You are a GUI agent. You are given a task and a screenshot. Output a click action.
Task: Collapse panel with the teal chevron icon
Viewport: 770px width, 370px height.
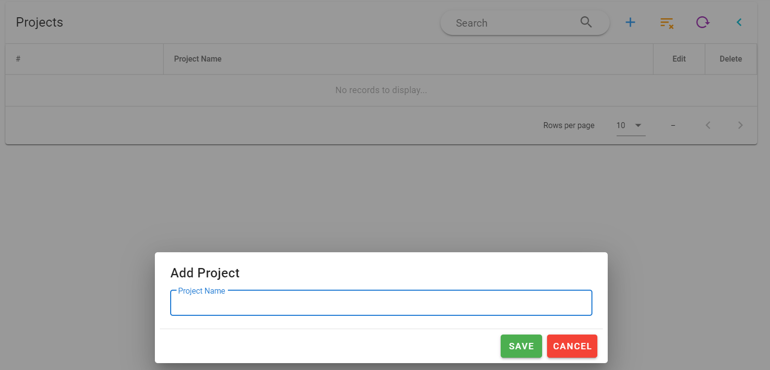[739, 22]
